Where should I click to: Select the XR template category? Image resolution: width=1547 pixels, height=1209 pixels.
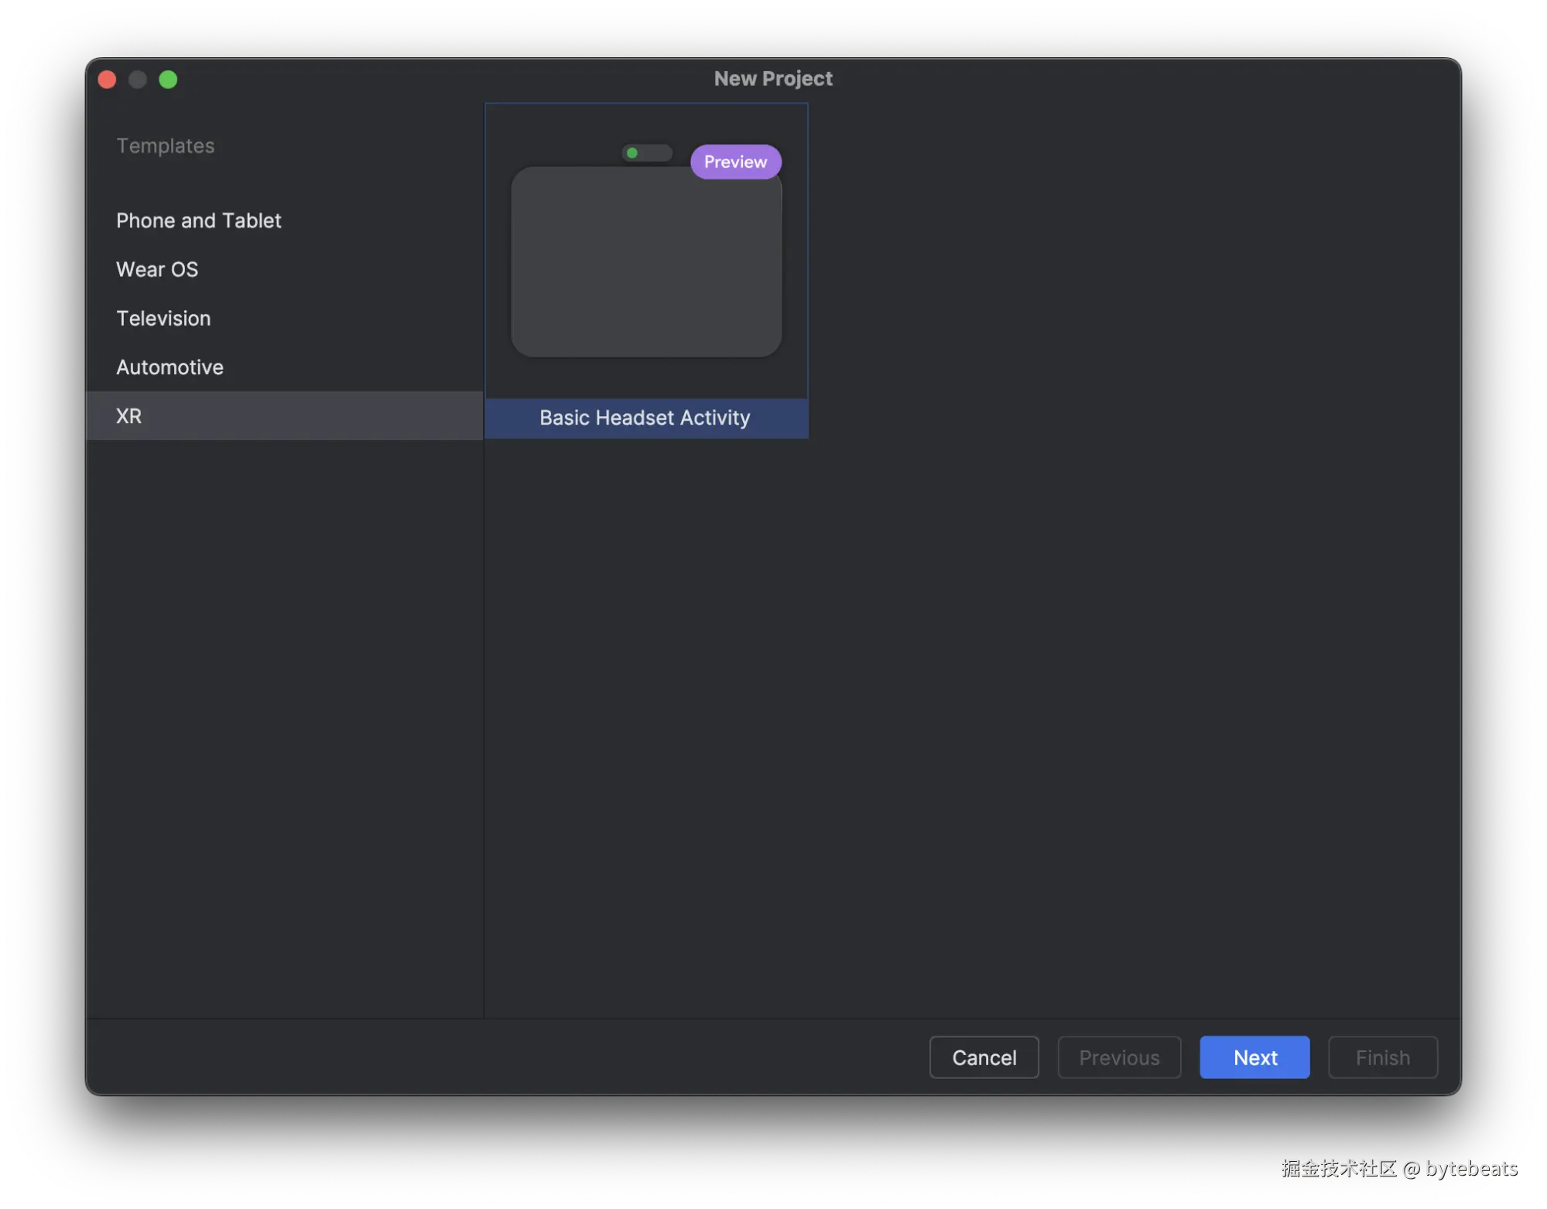[x=128, y=415]
